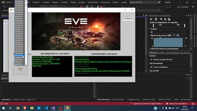Switch to the Pila de llamadas tab
This screenshot has width=197, height=111.
click(x=103, y=99)
